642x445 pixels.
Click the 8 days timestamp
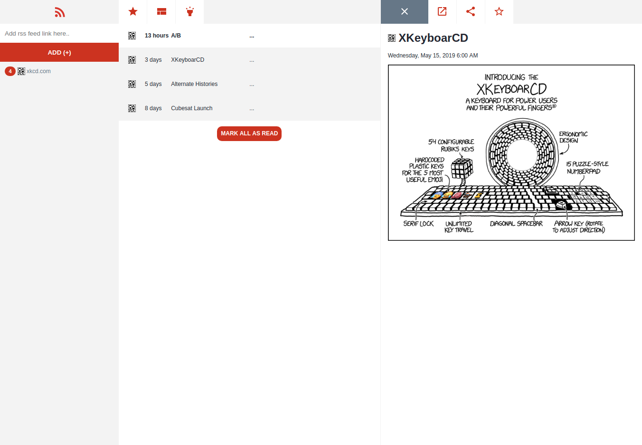pos(153,108)
